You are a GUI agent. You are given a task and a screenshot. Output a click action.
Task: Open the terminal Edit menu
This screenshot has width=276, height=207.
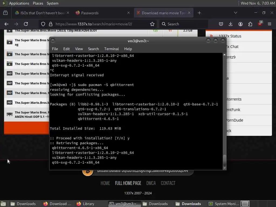[x=66, y=49]
